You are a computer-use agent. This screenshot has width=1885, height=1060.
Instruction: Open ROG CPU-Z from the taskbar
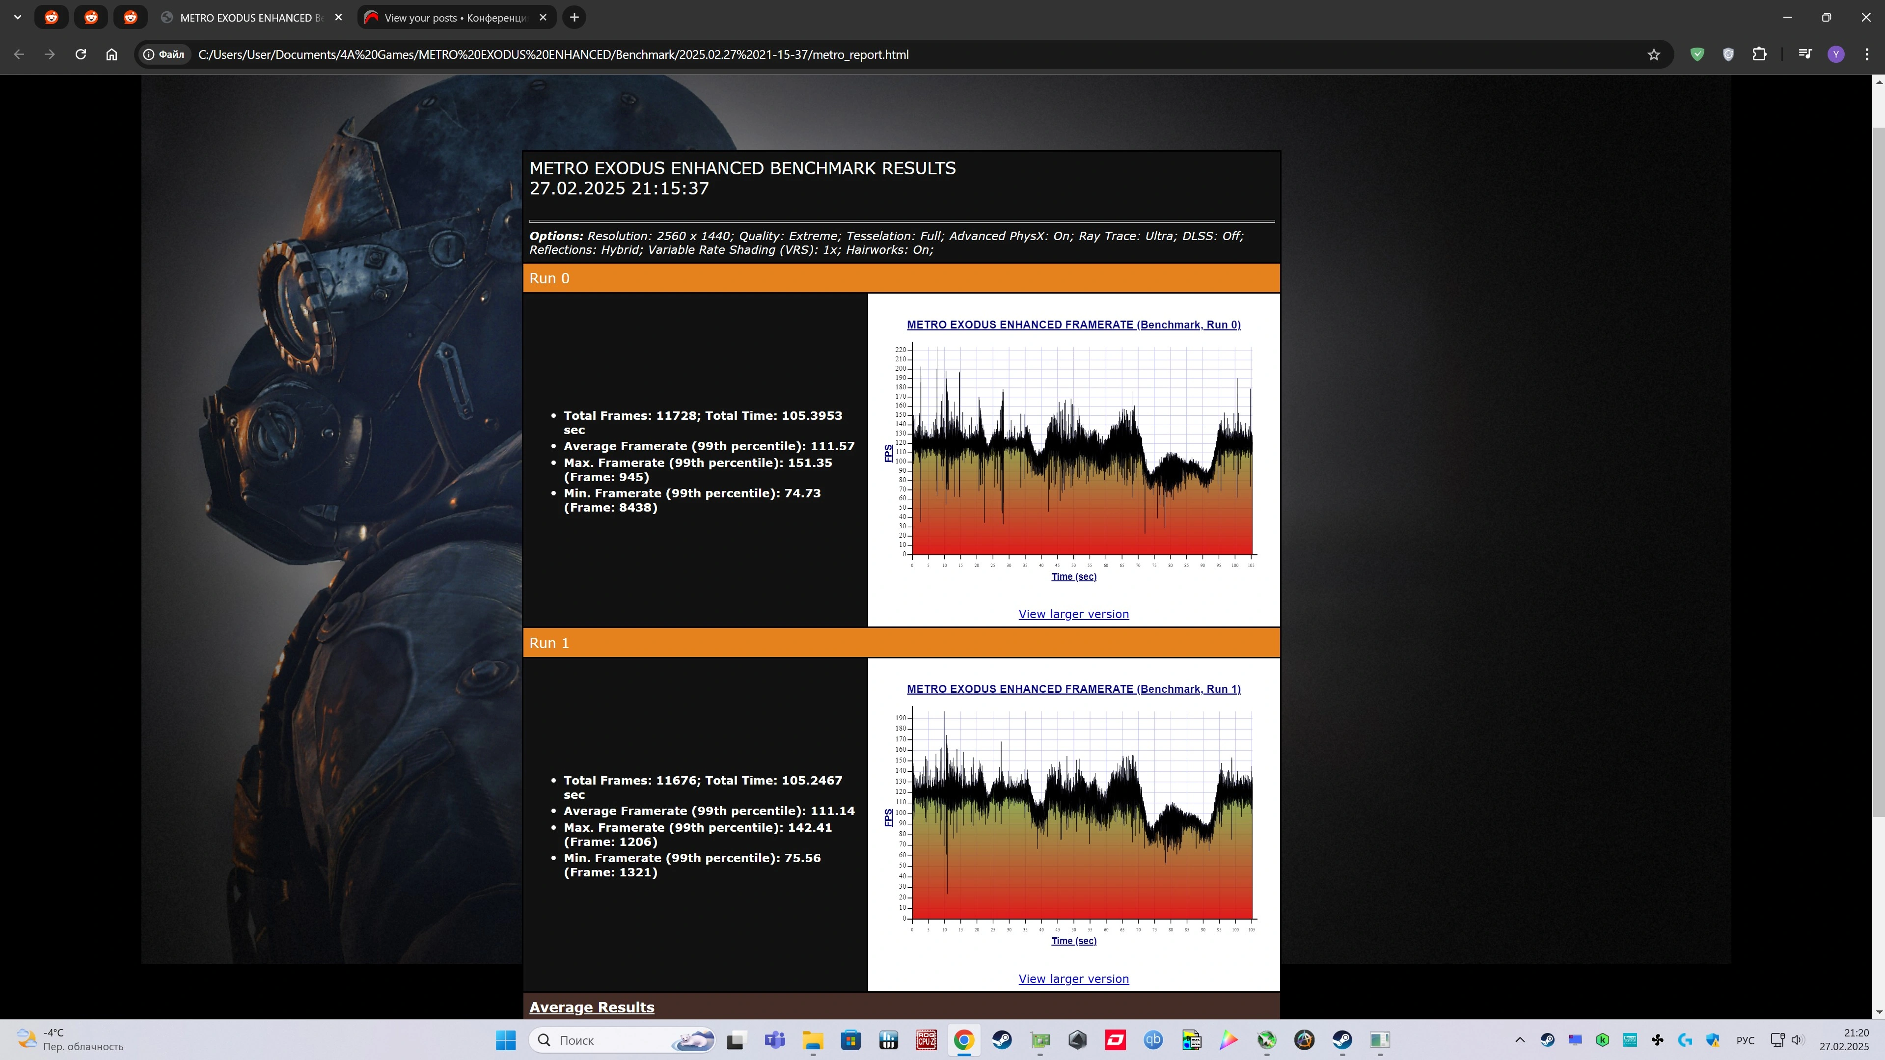[927, 1040]
